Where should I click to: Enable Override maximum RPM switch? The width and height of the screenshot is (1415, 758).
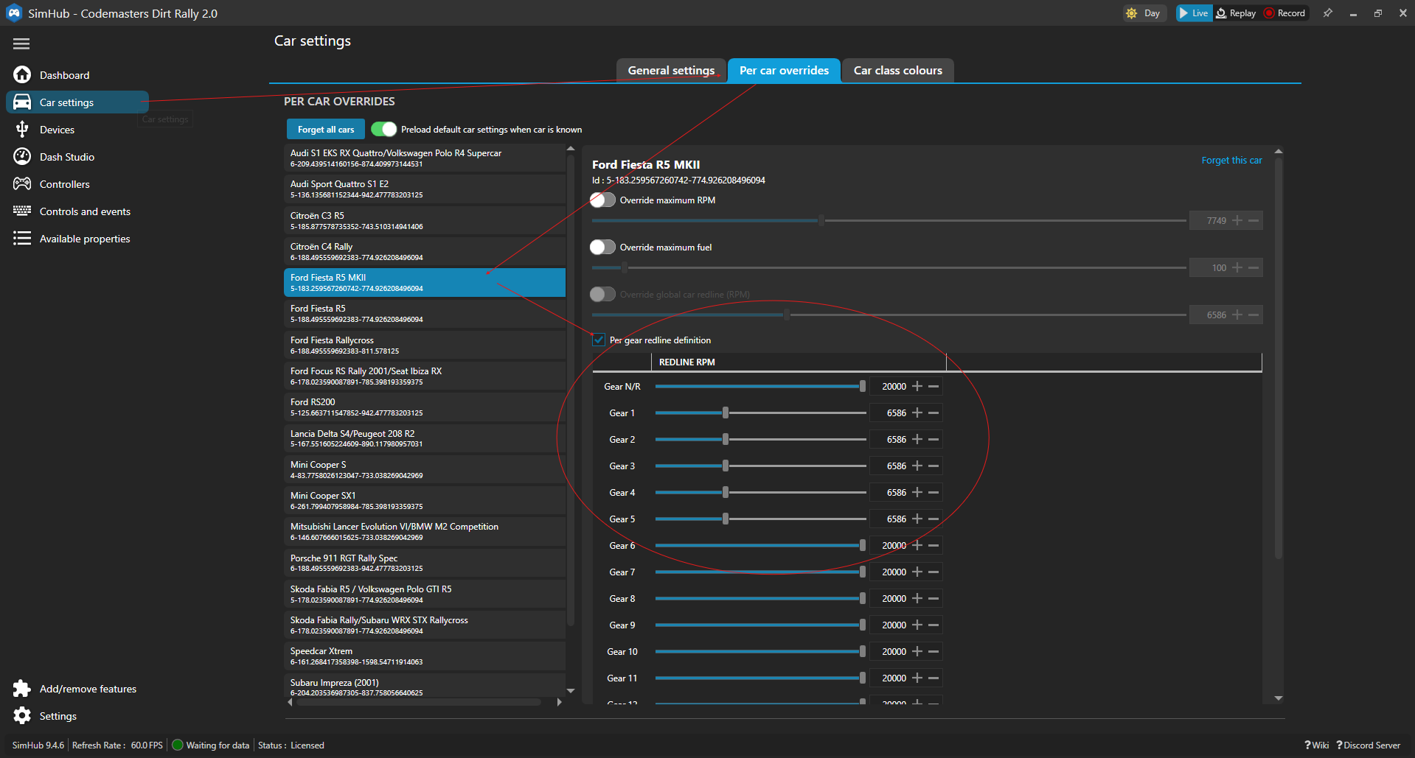[x=602, y=200]
